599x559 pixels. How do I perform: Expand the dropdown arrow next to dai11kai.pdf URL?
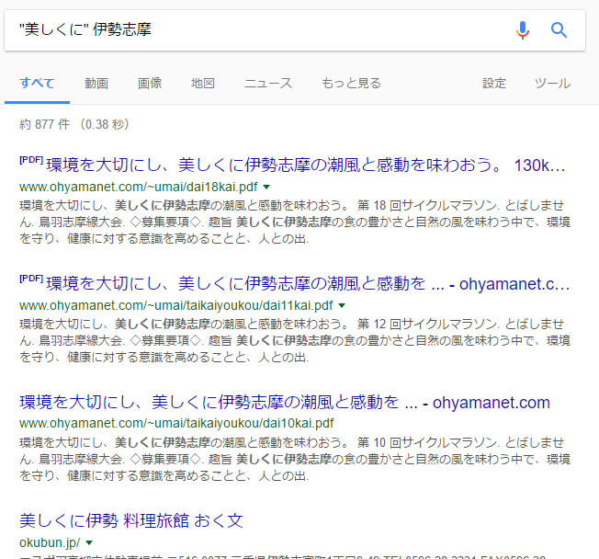point(342,305)
